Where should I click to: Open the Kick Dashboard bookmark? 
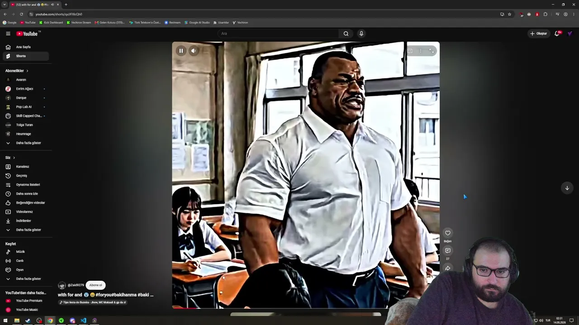coord(51,23)
